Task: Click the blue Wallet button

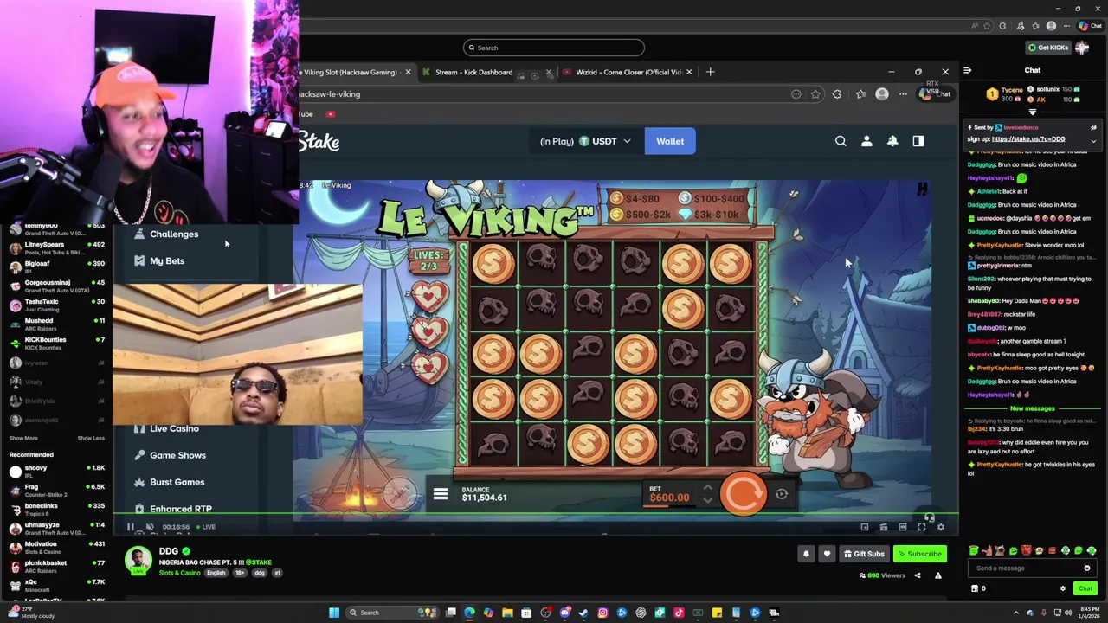Action: tap(670, 141)
